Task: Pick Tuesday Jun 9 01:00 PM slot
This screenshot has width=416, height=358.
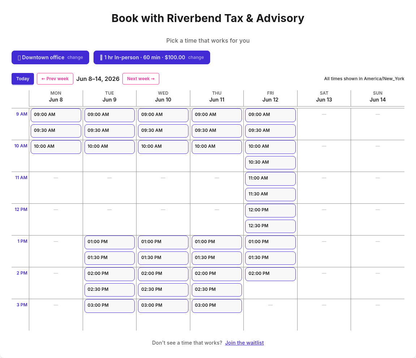Action: point(109,242)
